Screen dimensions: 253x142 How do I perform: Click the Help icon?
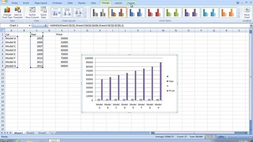[x=238, y=3]
